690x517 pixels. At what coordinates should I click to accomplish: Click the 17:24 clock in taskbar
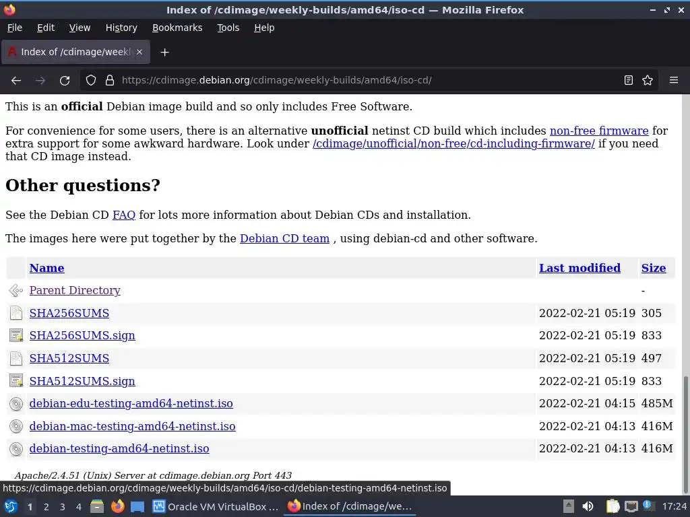point(674,507)
